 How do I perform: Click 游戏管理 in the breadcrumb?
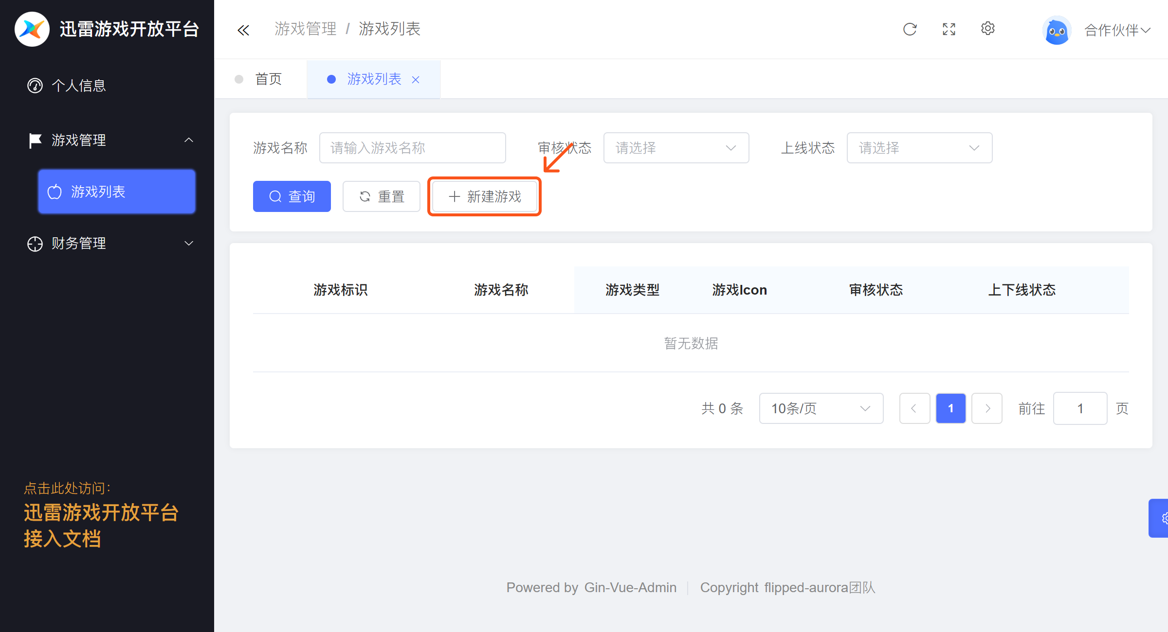tap(306, 29)
